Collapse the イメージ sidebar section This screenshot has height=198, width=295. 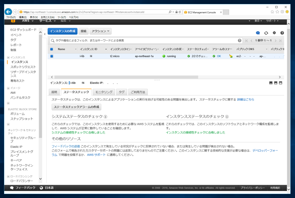point(8,88)
